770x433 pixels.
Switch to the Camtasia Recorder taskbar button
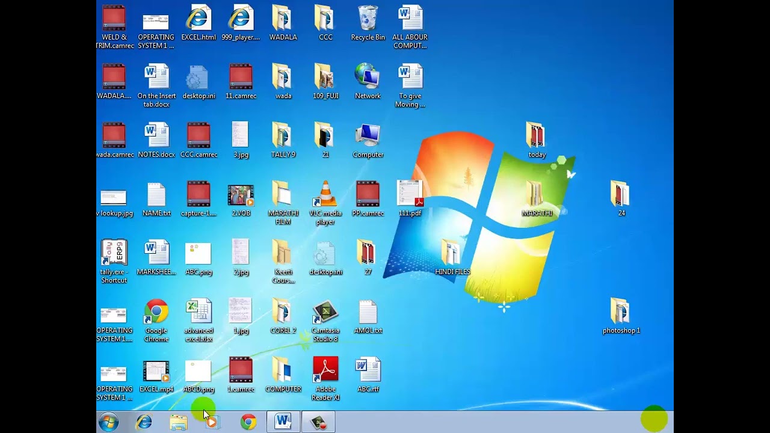click(x=318, y=422)
